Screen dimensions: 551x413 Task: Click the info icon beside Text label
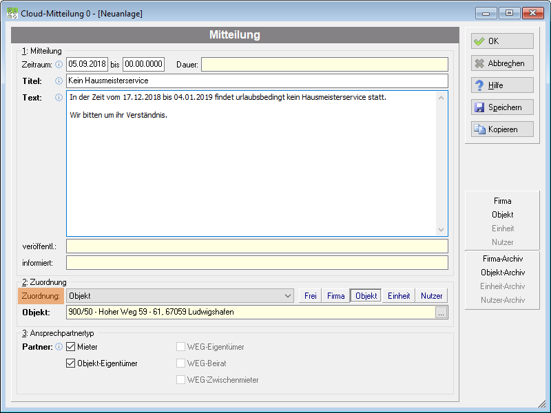(59, 97)
